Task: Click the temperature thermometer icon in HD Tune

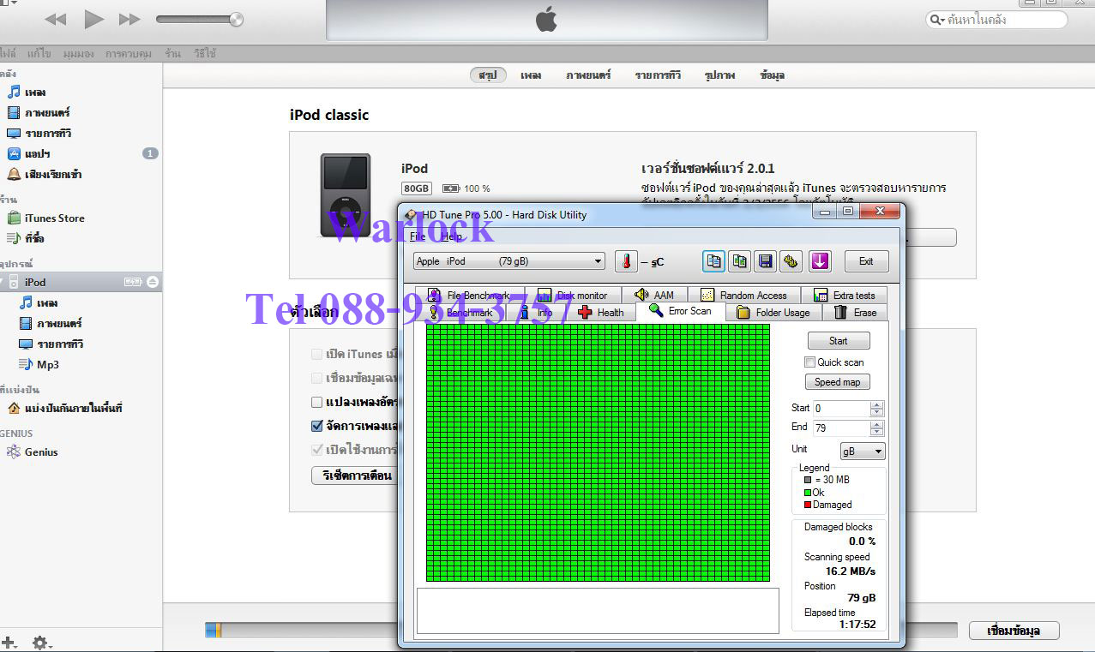Action: point(626,261)
